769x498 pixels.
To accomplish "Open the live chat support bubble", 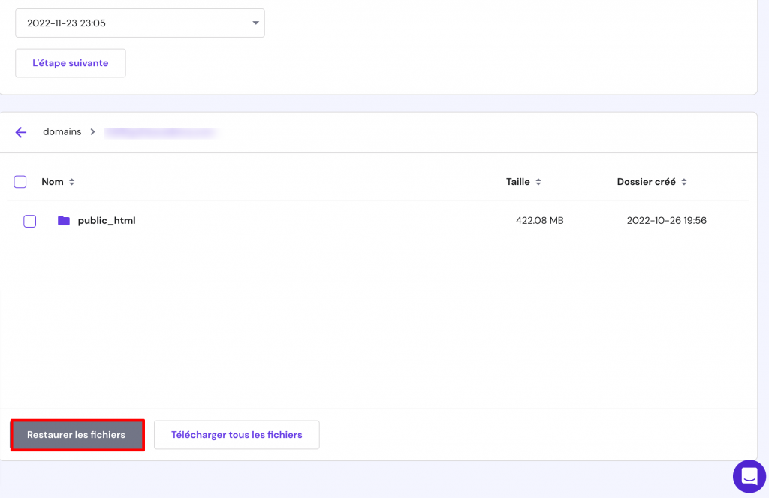I will 749,476.
